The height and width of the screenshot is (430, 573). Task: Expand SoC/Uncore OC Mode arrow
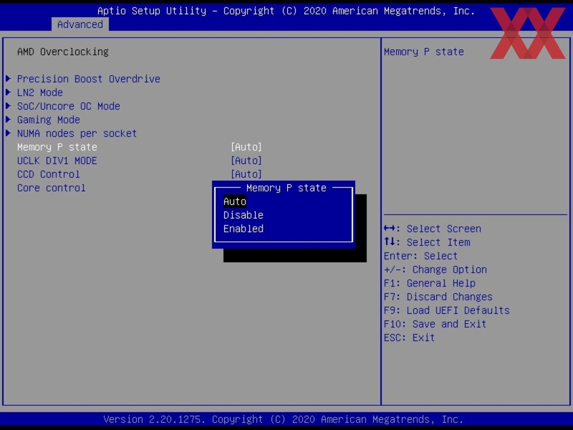(x=8, y=106)
